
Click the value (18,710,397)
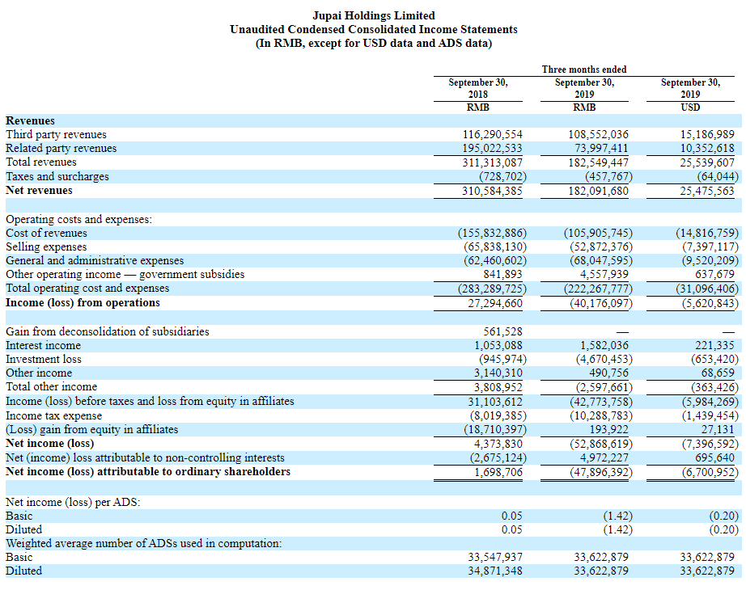coord(495,430)
